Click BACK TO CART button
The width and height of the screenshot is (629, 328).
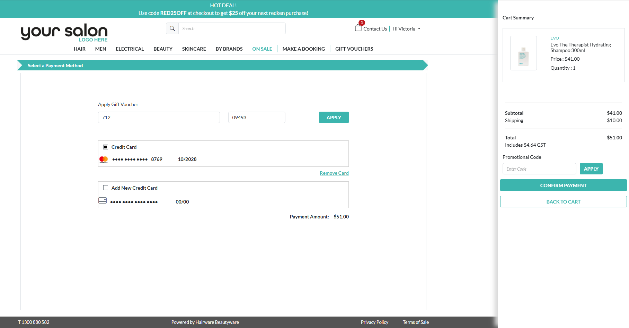click(563, 202)
